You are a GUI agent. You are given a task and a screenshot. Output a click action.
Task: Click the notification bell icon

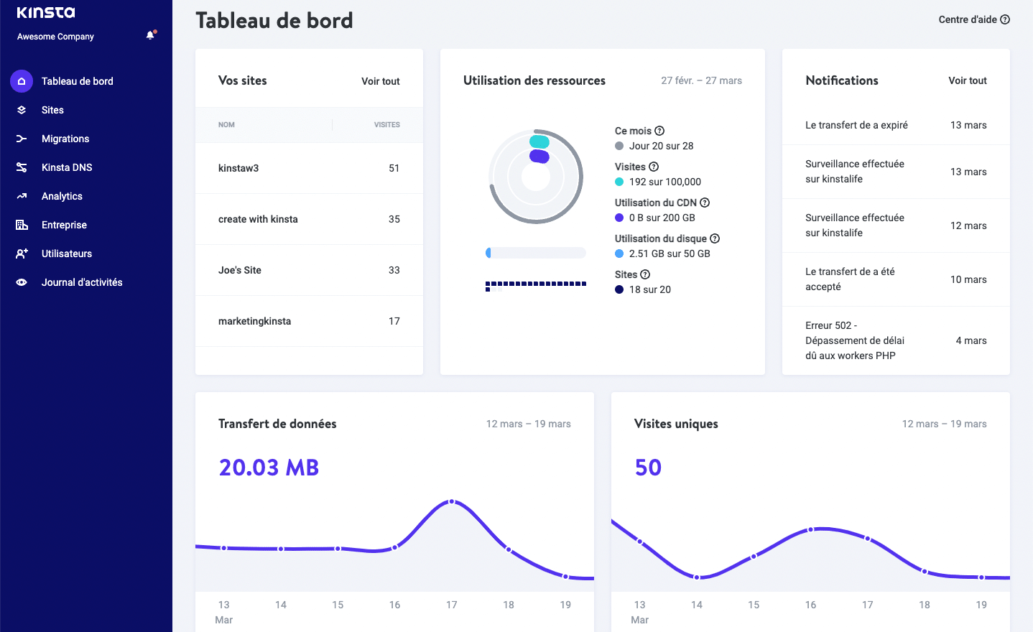click(150, 34)
